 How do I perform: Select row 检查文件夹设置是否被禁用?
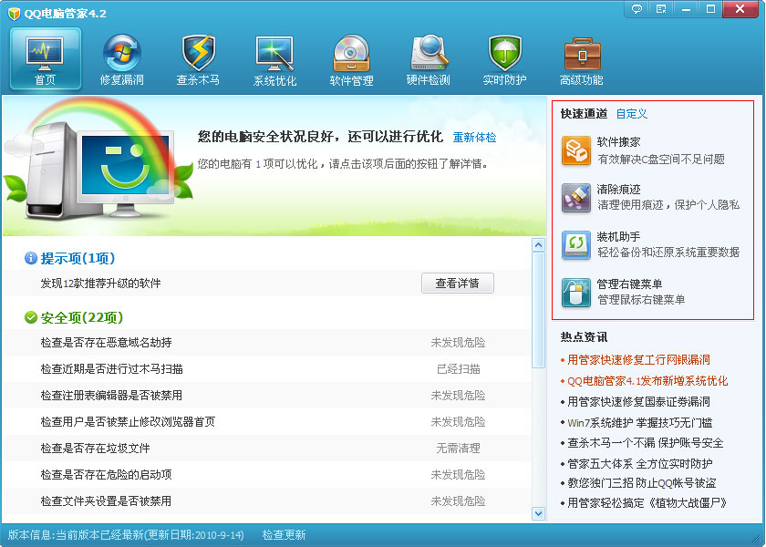click(268, 501)
